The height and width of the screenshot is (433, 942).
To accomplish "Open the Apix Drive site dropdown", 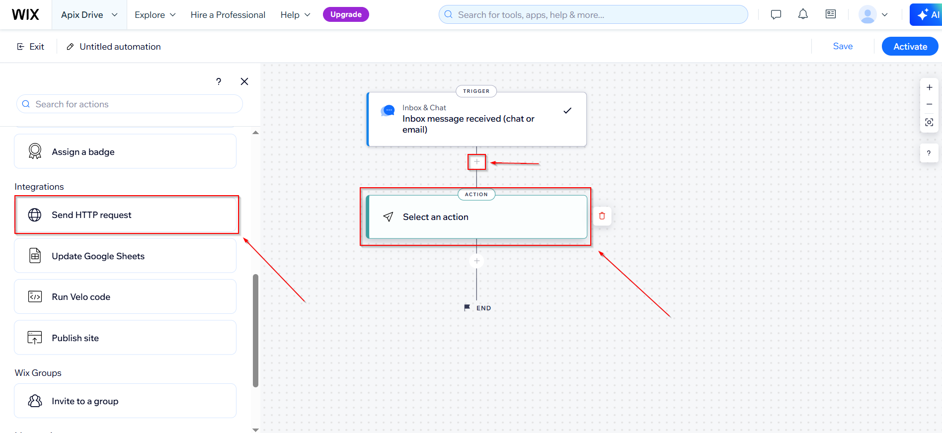I will pos(89,15).
